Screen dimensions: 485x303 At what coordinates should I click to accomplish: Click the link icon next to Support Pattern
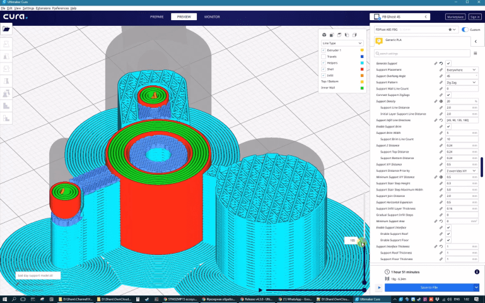pos(440,83)
